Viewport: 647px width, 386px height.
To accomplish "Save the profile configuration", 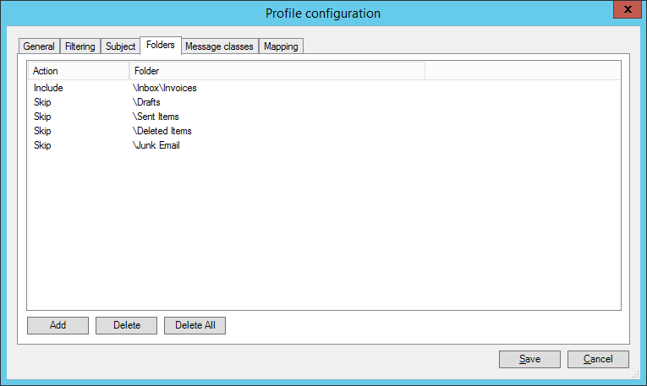I will coord(529,359).
